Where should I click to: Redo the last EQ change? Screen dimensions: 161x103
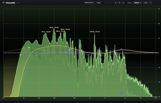click(110, 3)
